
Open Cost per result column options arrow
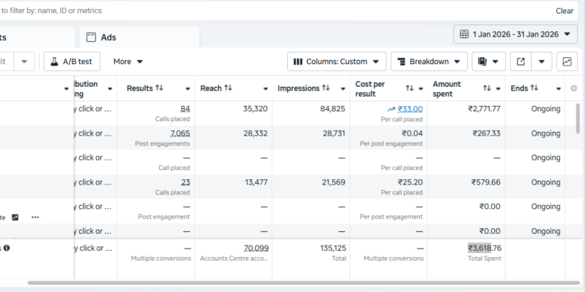[420, 89]
